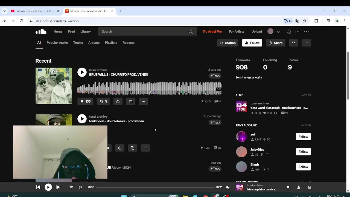The height and width of the screenshot is (197, 350).
Task: Switch to the YouTube Juanssin browser tab
Action: 35,11
